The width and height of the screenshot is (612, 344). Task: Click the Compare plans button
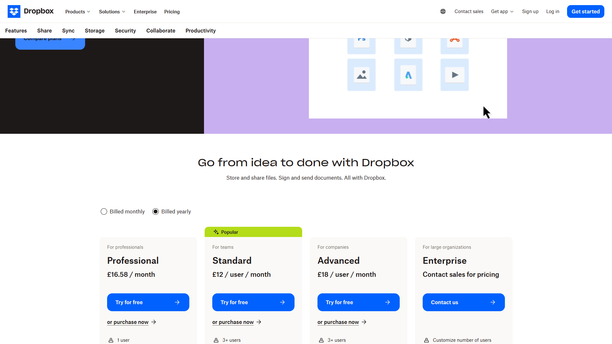coord(50,44)
